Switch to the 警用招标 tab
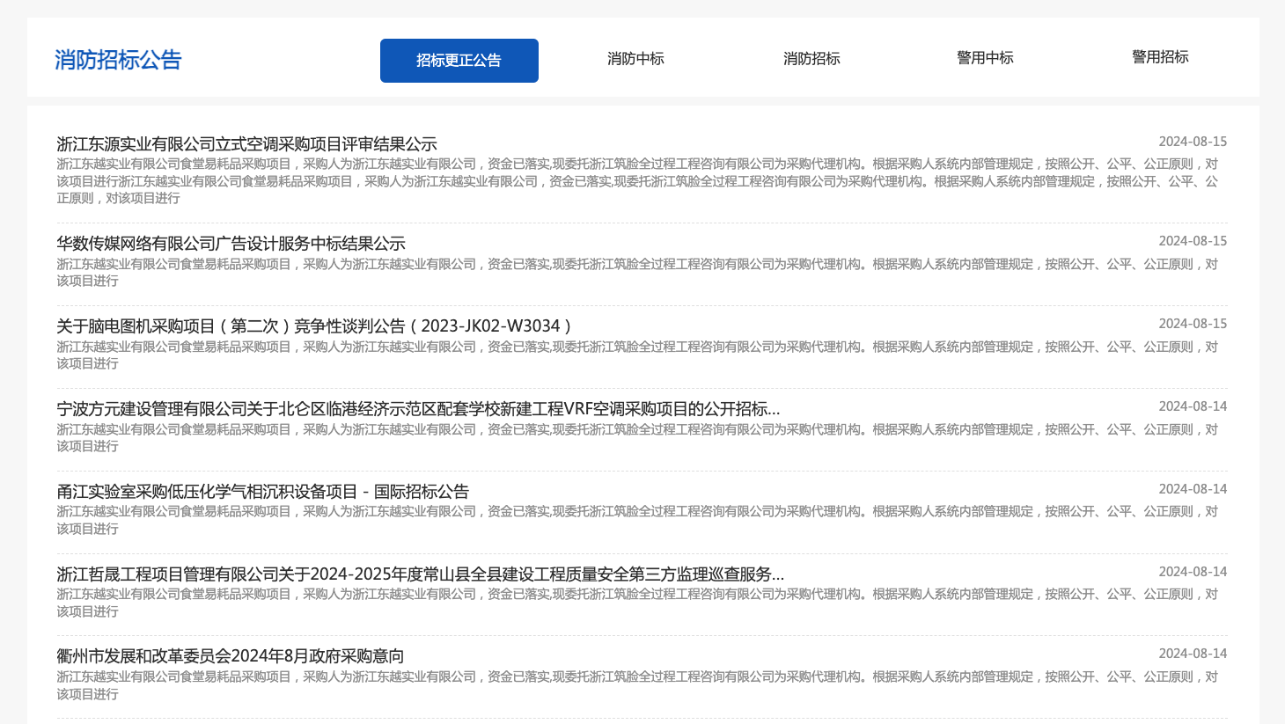Screen dimensions: 1285x724 [x=1160, y=57]
